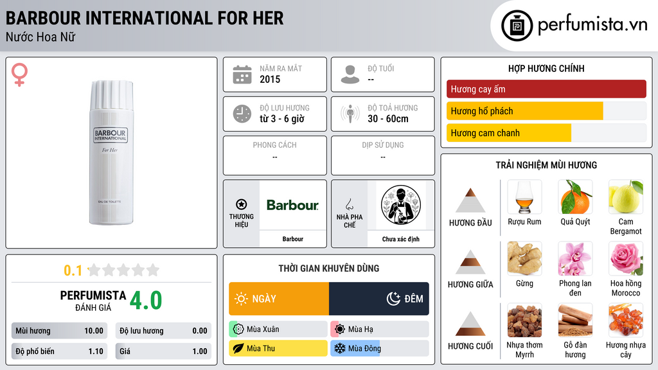Click the nose icon above Nhà pha chế
The height and width of the screenshot is (370, 658).
click(x=349, y=204)
